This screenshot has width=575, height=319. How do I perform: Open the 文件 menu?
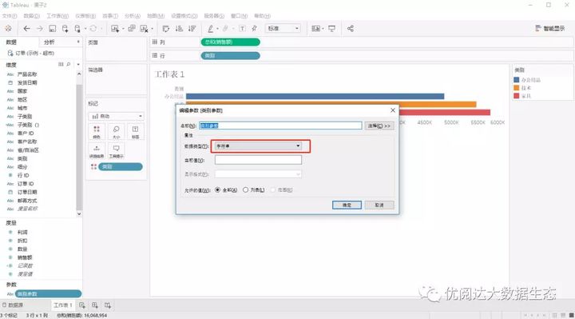(x=9, y=16)
